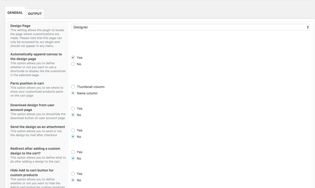Screen dimensions: 315x188
Task: Enable download design from user account page
Action: [x=73, y=108]
